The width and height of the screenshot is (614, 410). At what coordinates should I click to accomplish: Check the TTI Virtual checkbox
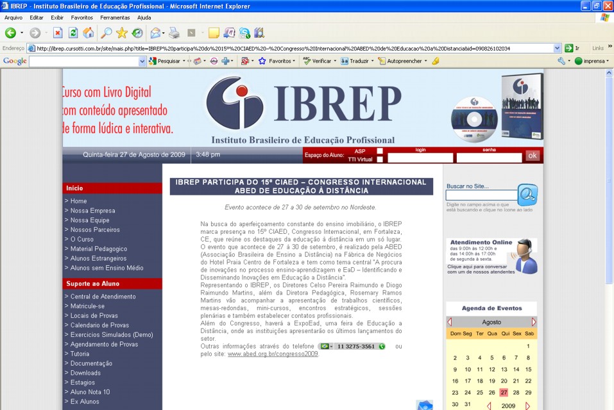click(379, 159)
